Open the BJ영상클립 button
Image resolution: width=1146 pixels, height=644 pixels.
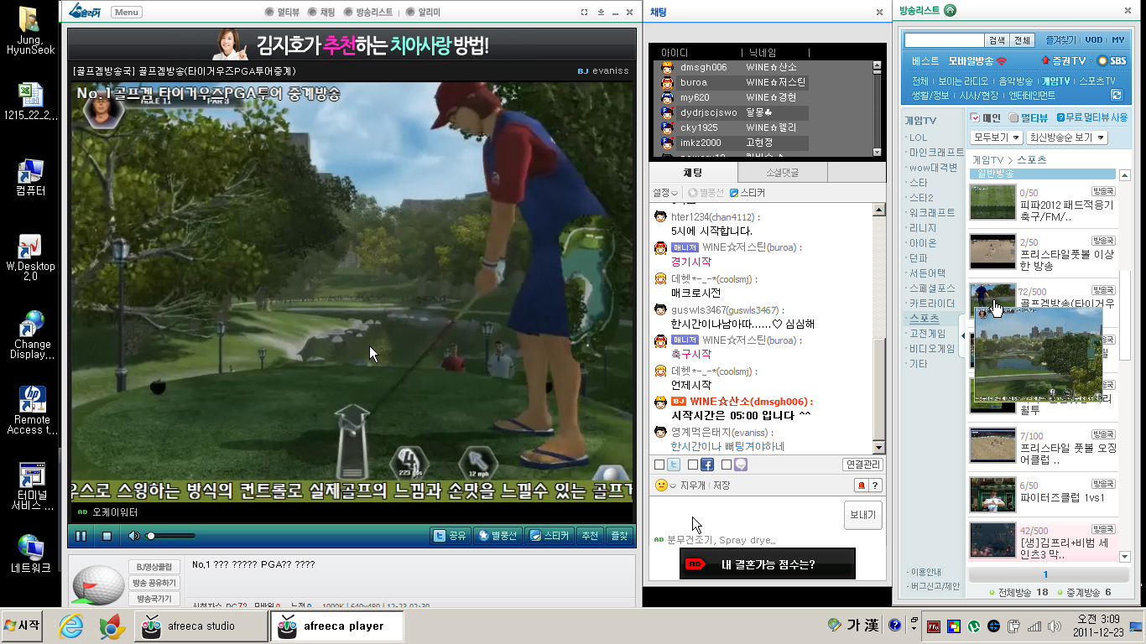(154, 567)
